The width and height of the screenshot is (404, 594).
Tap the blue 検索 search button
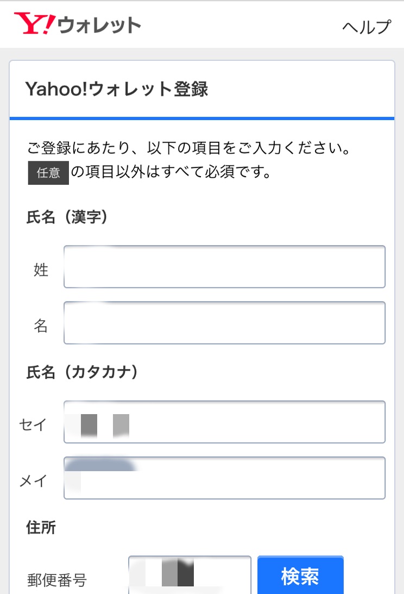[300, 575]
